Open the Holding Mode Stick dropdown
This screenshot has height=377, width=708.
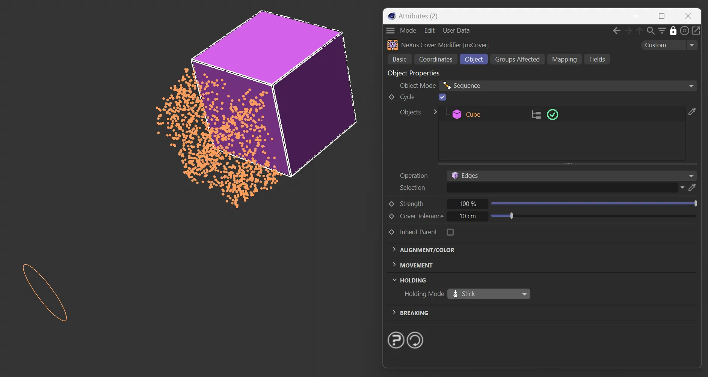489,294
